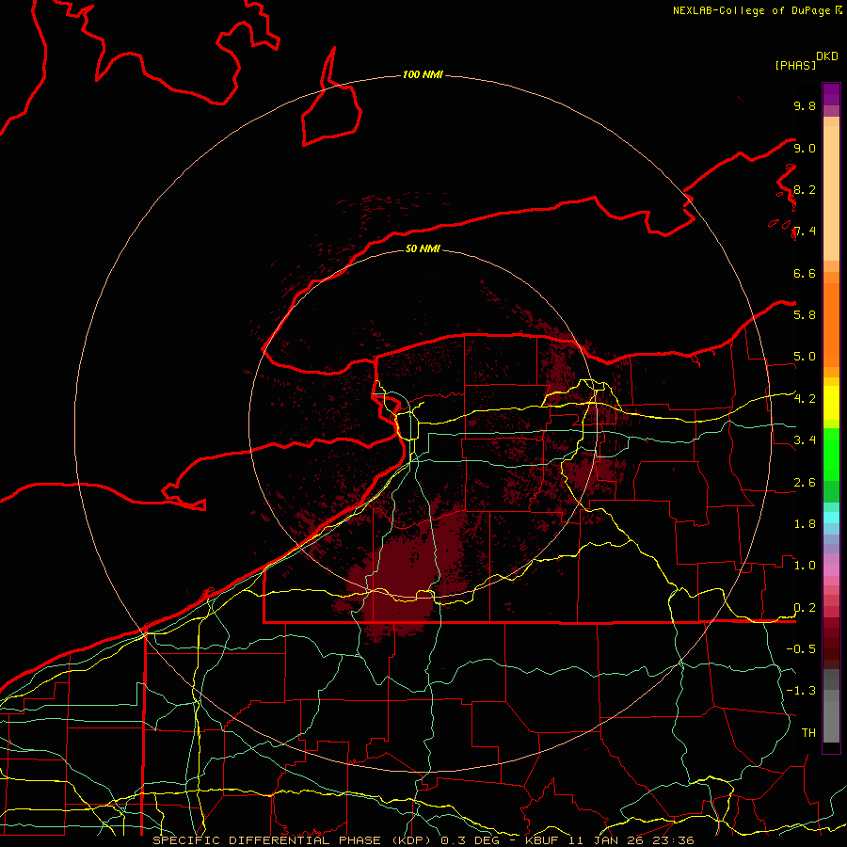Click the 5.0 scale value
This screenshot has height=847, width=847.
pyautogui.click(x=805, y=357)
